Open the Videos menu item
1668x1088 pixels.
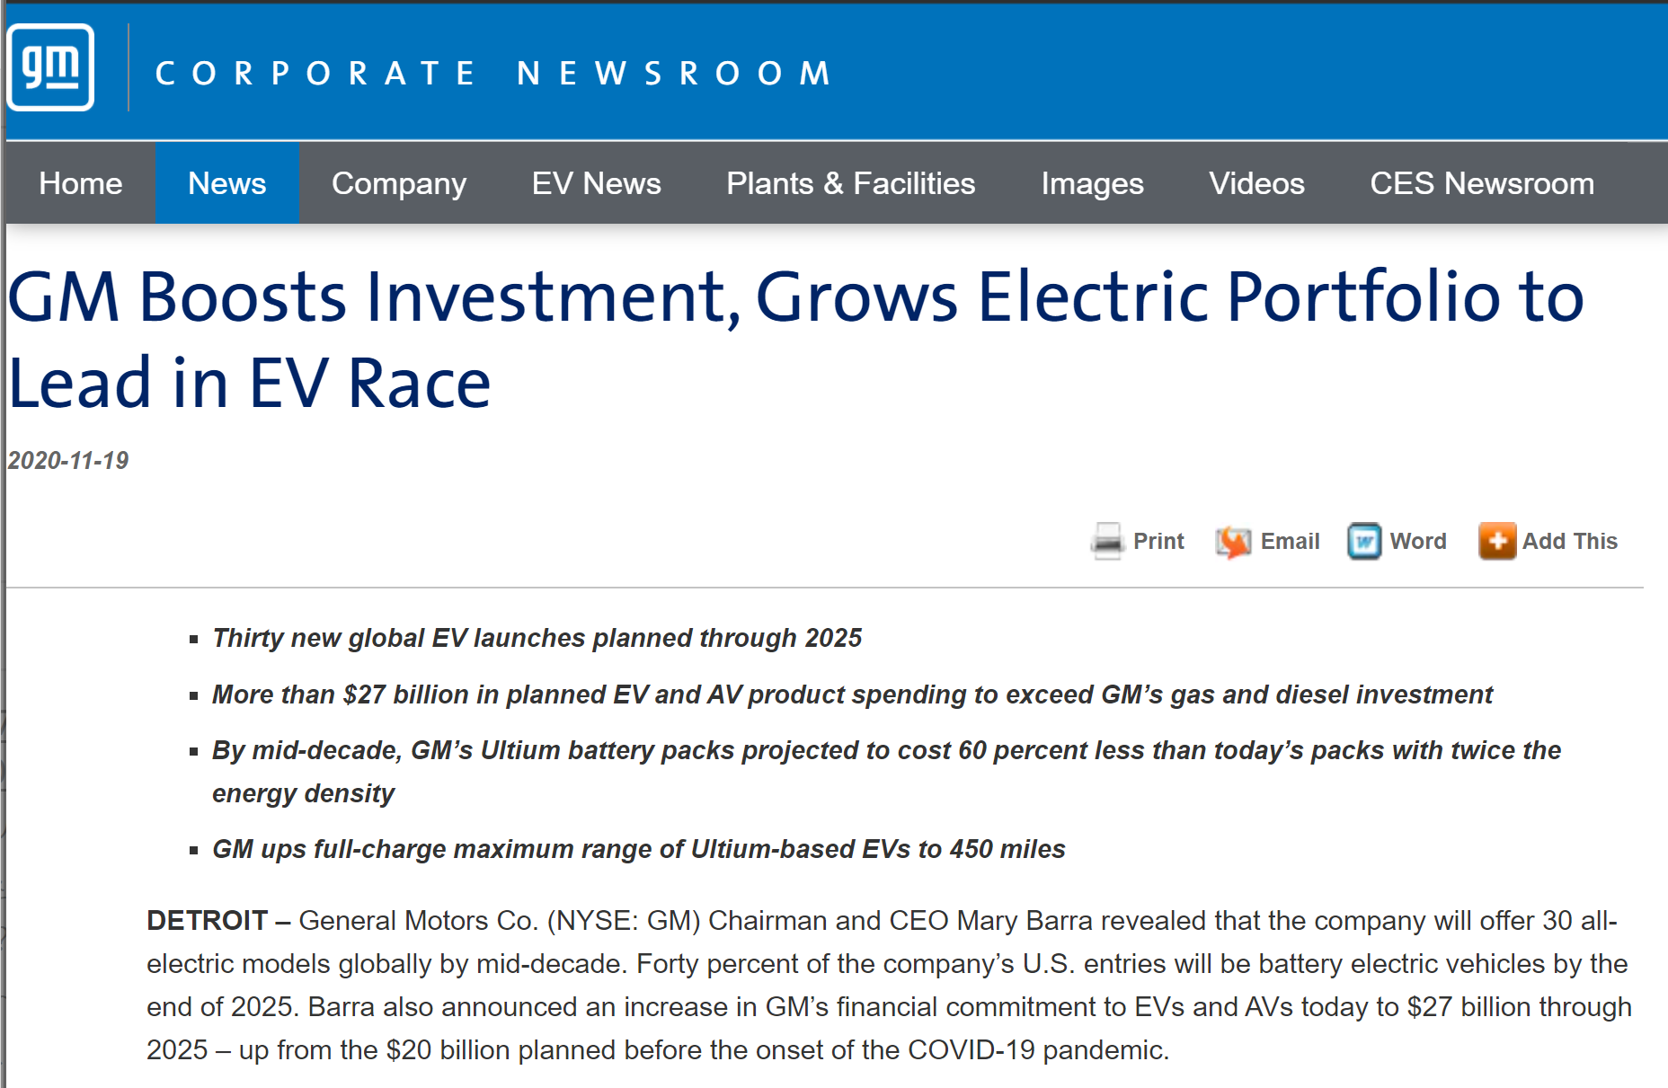(1256, 183)
